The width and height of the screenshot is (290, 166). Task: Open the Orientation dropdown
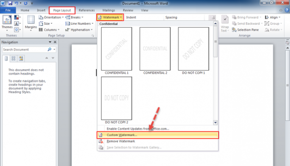tap(51, 18)
